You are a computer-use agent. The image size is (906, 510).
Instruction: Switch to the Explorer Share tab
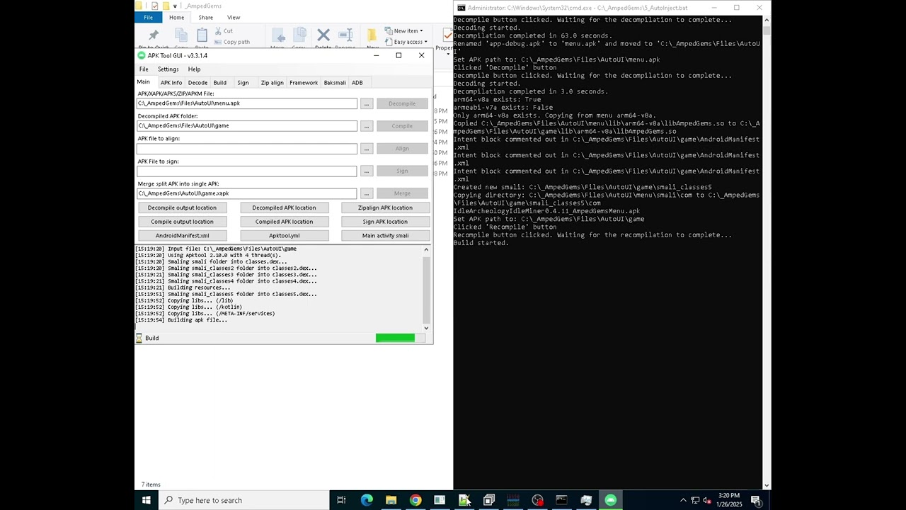(205, 17)
